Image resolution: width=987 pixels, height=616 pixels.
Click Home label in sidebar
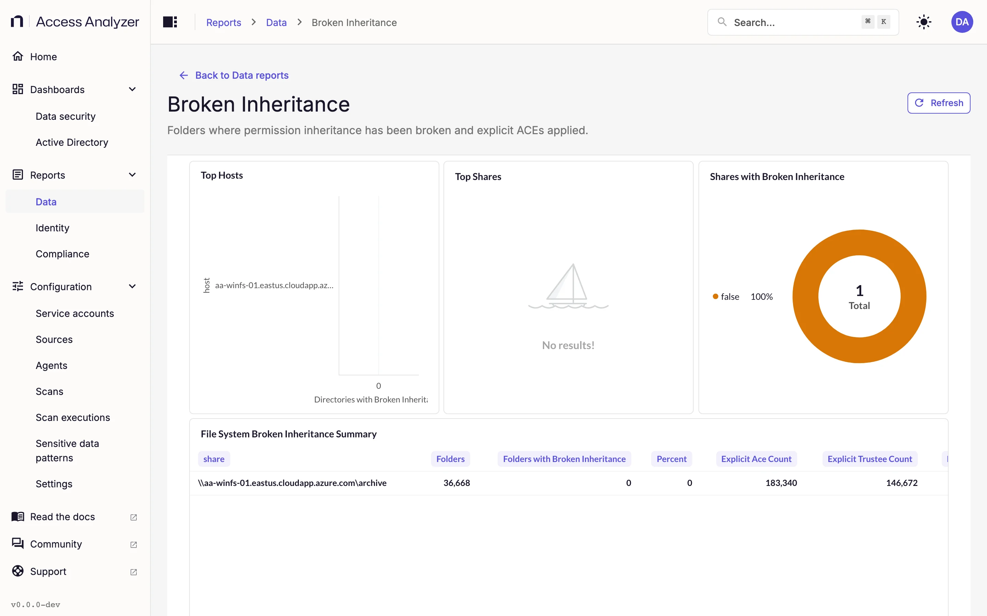tap(44, 56)
